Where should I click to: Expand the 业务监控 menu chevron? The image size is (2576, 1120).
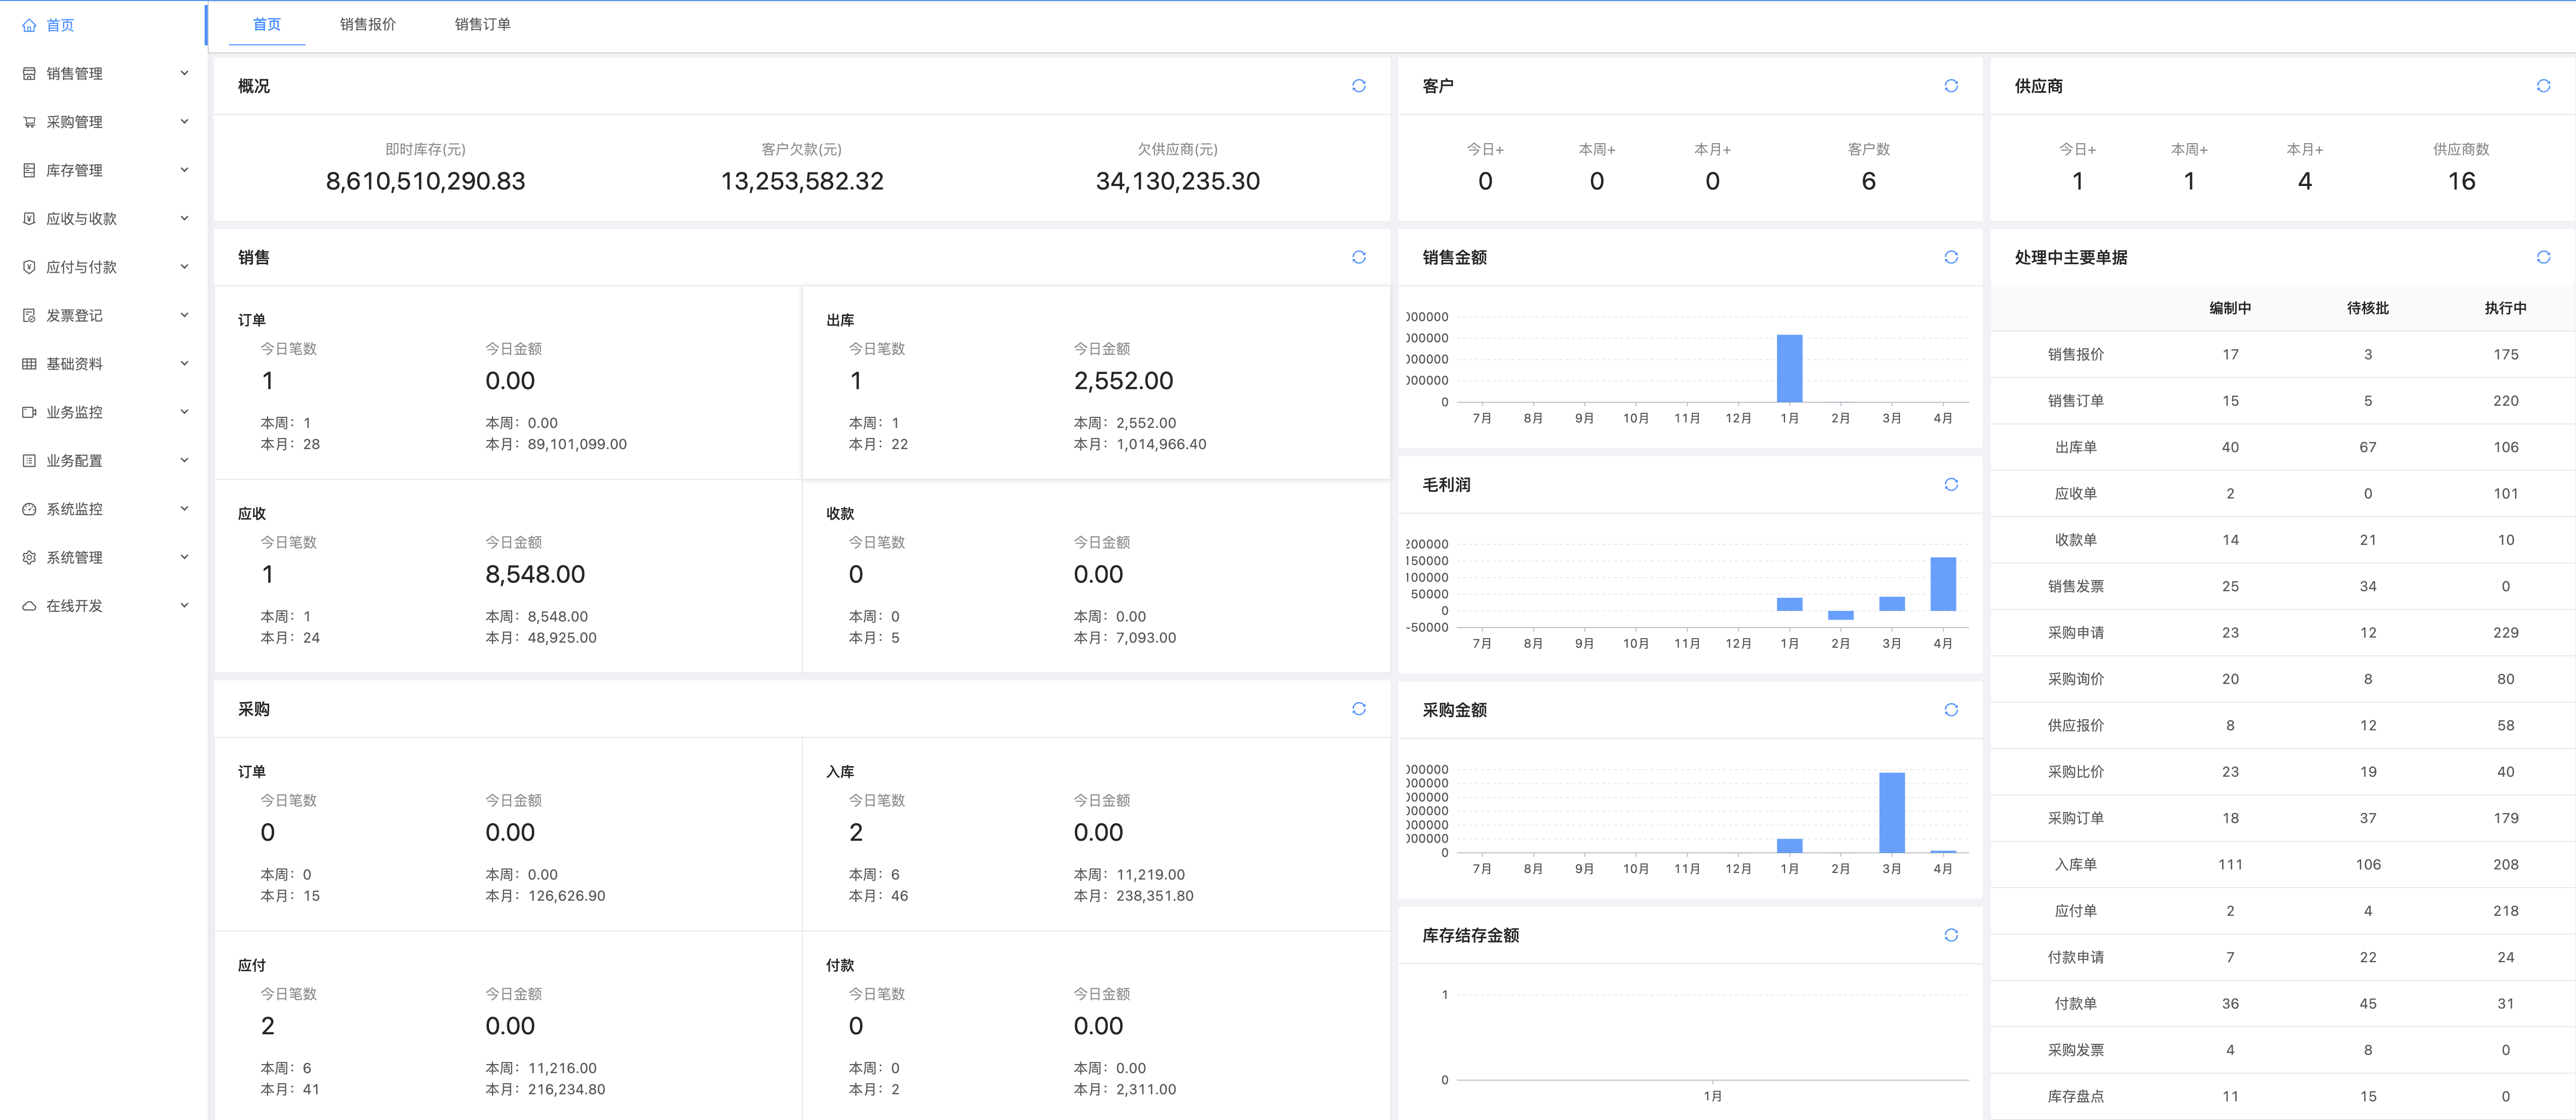184,411
